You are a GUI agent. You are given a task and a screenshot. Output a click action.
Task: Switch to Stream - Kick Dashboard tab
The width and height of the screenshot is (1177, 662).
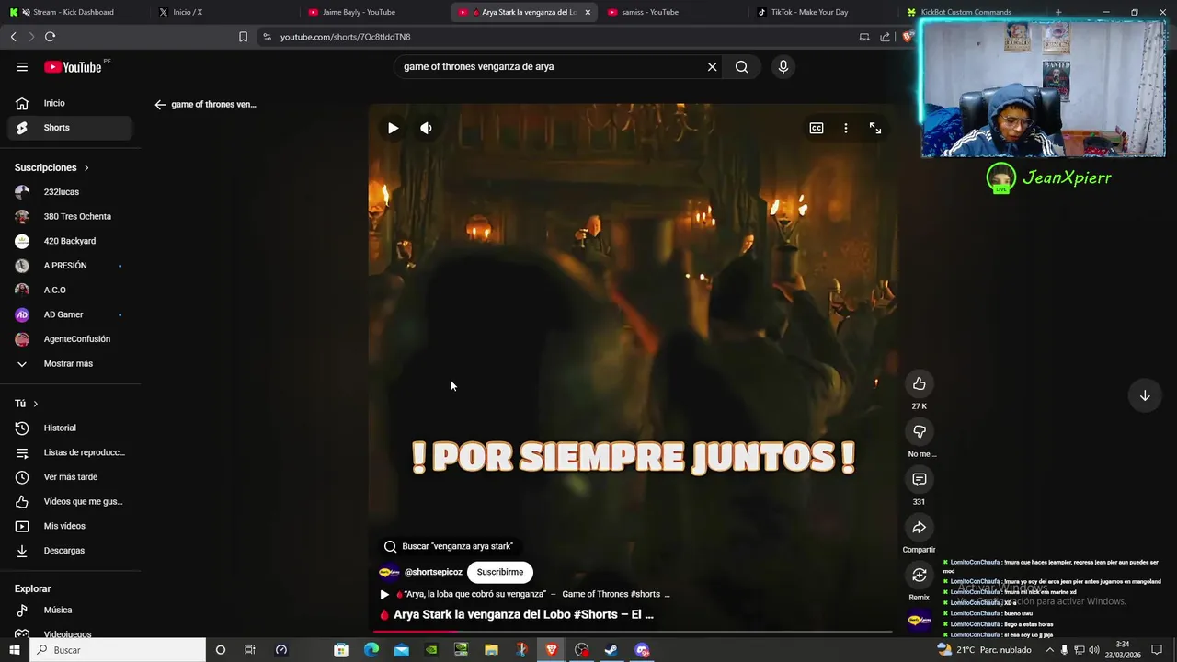(x=75, y=12)
